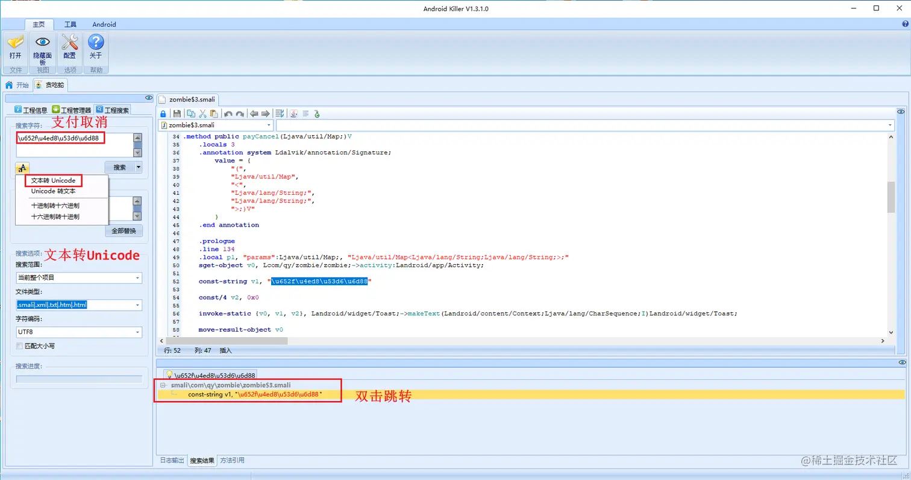Switch to the 工具 ribbon tab
The width and height of the screenshot is (911, 480).
coord(70,24)
